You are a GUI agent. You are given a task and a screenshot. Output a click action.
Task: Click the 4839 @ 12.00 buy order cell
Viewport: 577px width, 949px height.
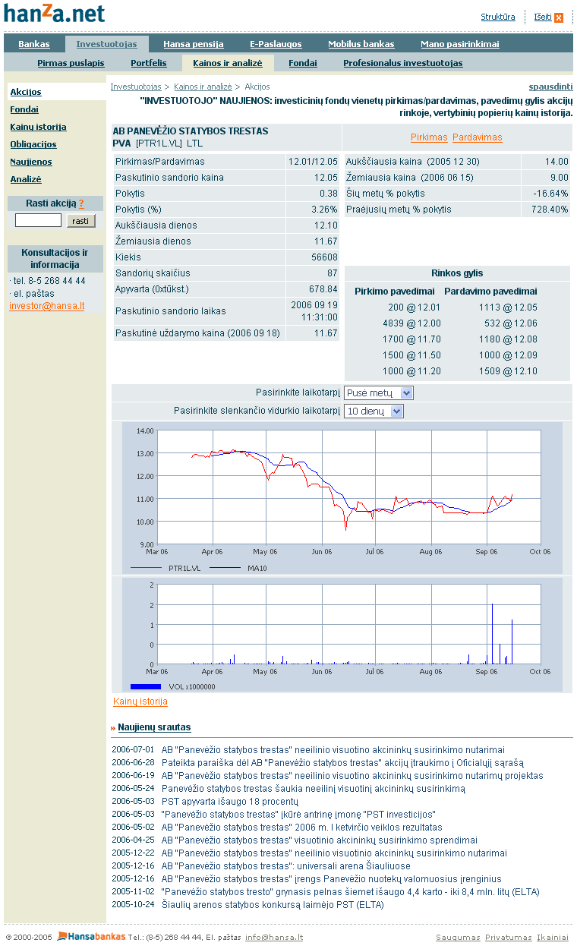click(x=411, y=323)
